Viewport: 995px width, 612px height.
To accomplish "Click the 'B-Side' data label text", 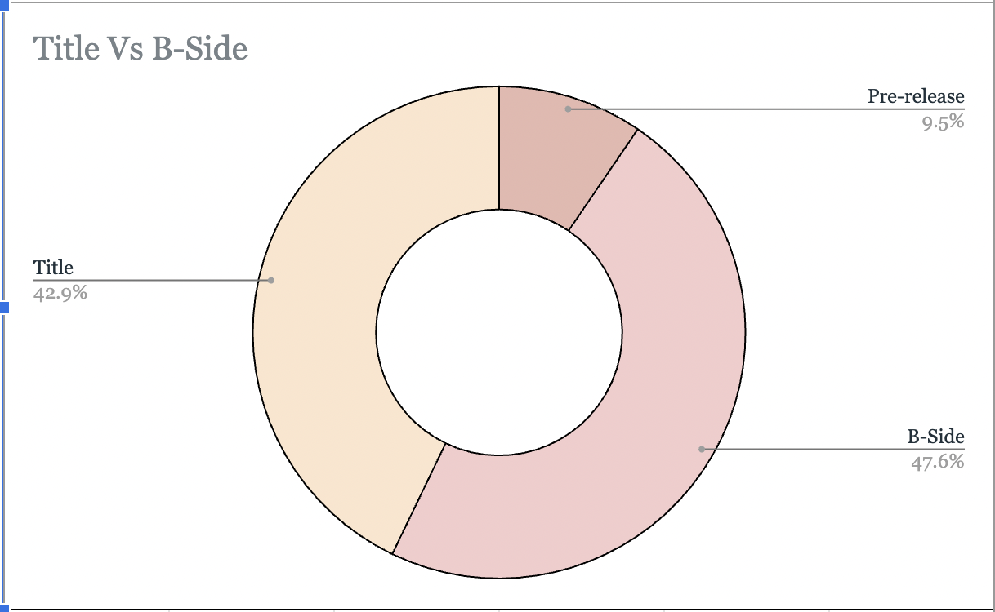I will [935, 437].
